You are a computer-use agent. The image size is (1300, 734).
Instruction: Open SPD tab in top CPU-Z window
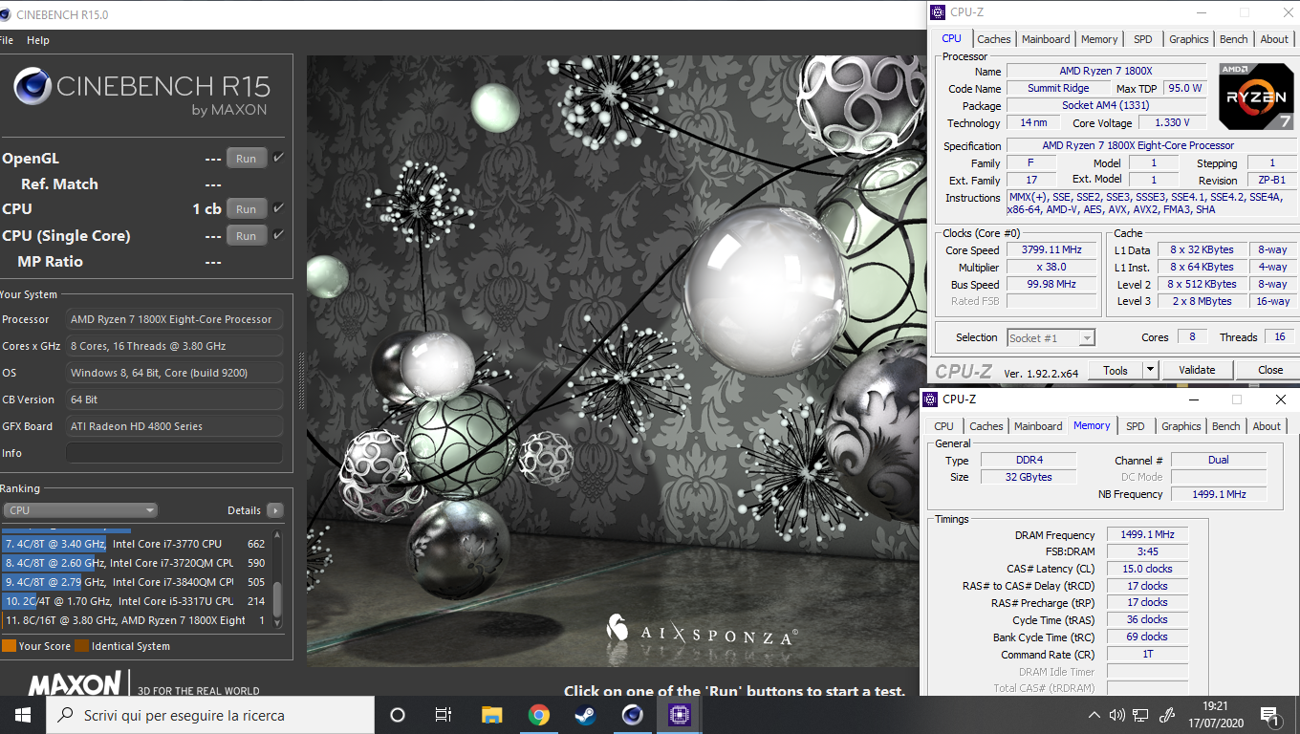click(x=1142, y=39)
